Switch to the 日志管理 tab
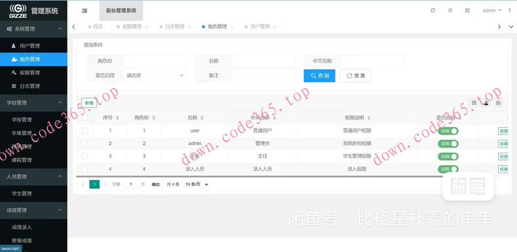The image size is (517, 252). coord(175,27)
